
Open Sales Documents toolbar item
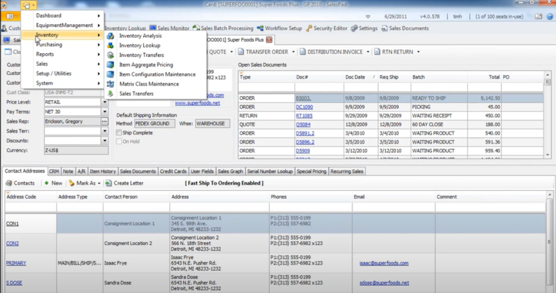pyautogui.click(x=405, y=28)
